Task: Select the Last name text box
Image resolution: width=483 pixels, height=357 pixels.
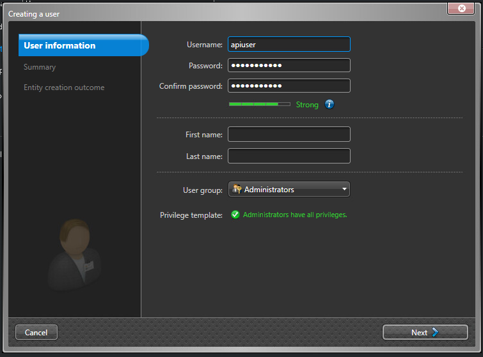Action: 289,156
